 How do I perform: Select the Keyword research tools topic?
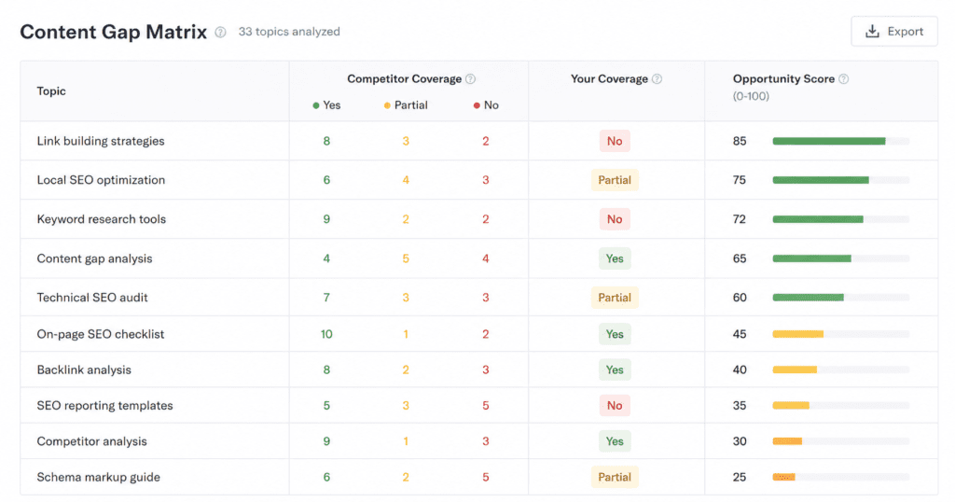tap(101, 219)
